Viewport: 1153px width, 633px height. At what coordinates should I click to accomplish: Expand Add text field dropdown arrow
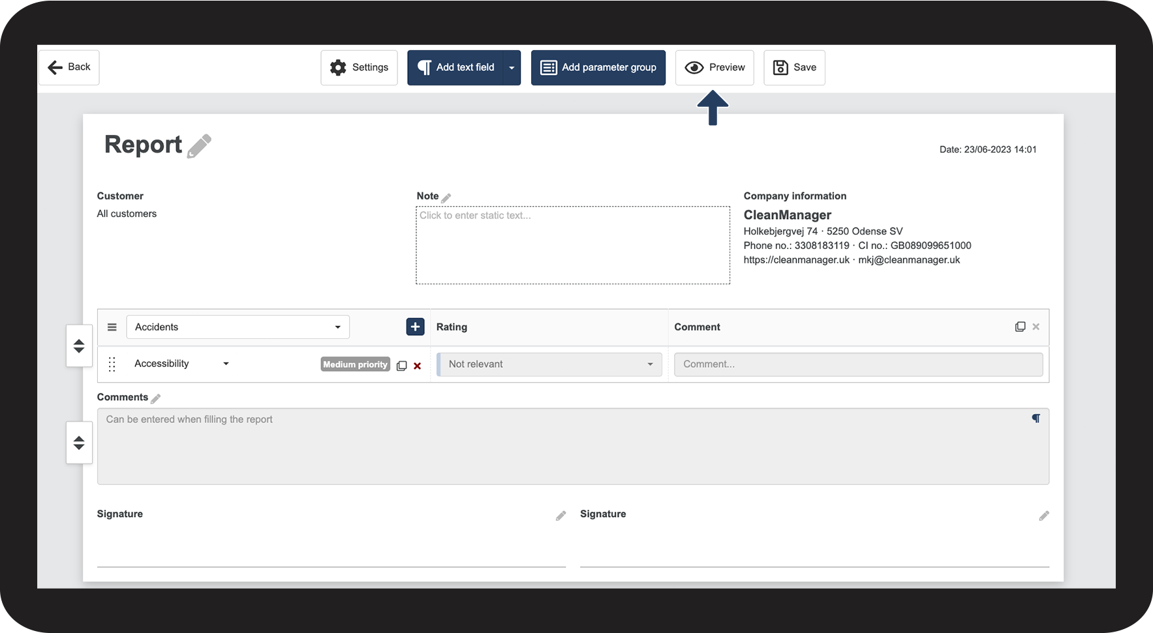click(512, 67)
